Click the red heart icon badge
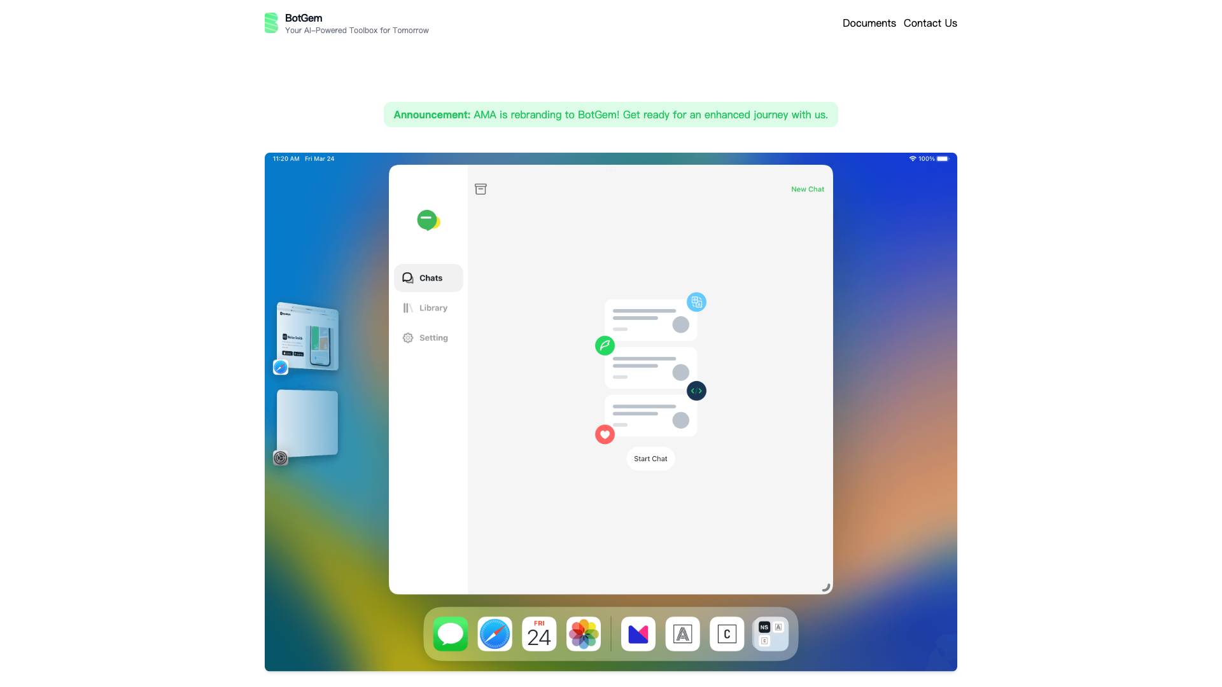 click(x=605, y=434)
